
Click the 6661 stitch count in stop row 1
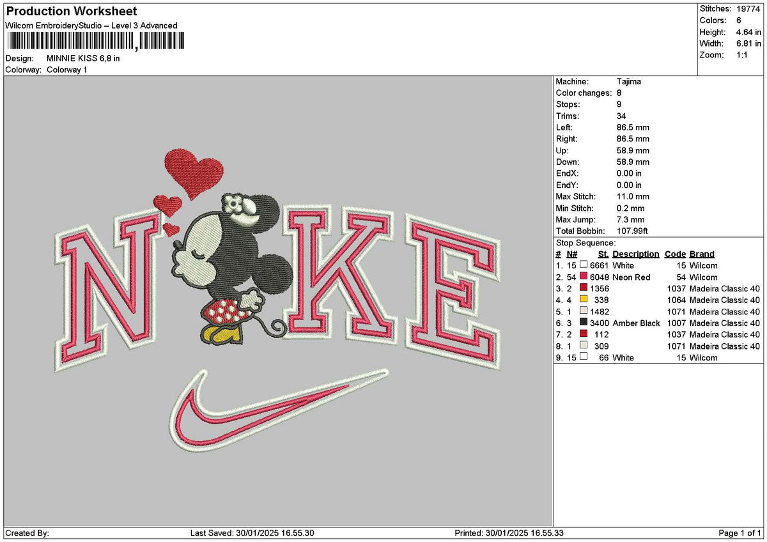(x=600, y=265)
